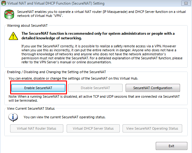Click the greyed-out Disable SecureNAT button
Viewport: 192px width, 153px height.
click(x=95, y=88)
